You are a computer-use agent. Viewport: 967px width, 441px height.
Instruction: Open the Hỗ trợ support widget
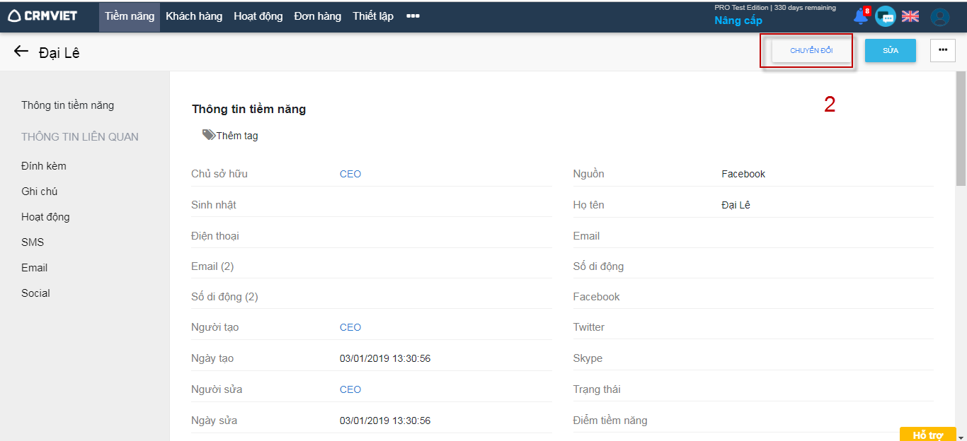point(927,435)
